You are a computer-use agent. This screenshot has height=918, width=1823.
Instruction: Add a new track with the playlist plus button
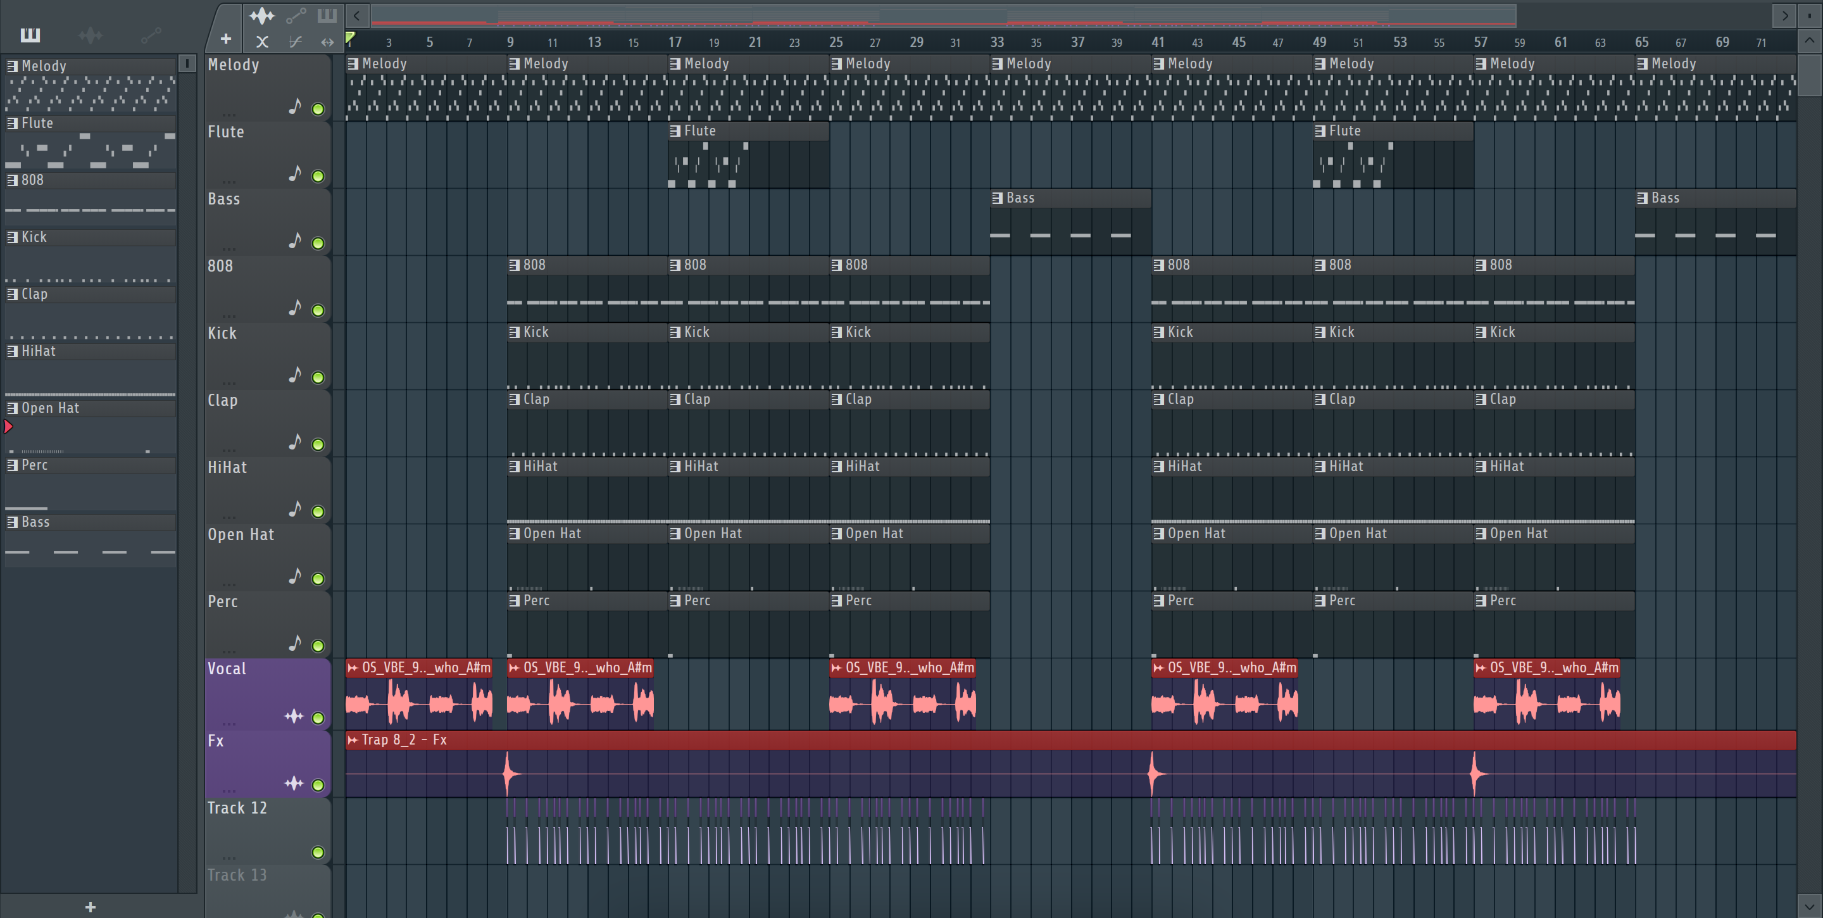point(226,39)
